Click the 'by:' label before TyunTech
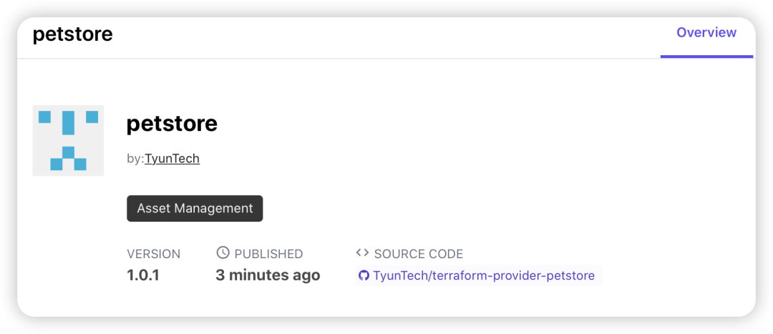 coord(135,159)
